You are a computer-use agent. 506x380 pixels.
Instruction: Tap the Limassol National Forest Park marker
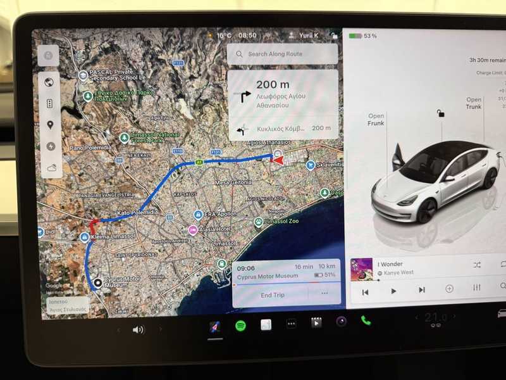click(x=124, y=138)
